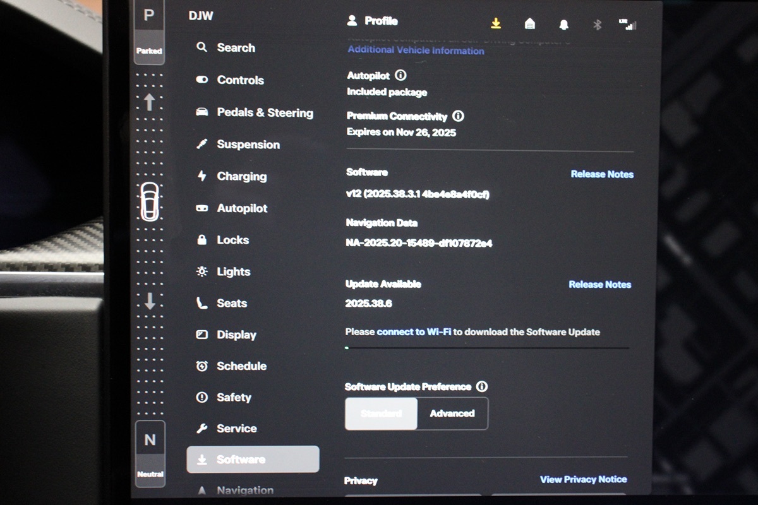Viewport: 758px width, 505px height.
Task: Click the Autopilot info icon
Action: point(400,75)
